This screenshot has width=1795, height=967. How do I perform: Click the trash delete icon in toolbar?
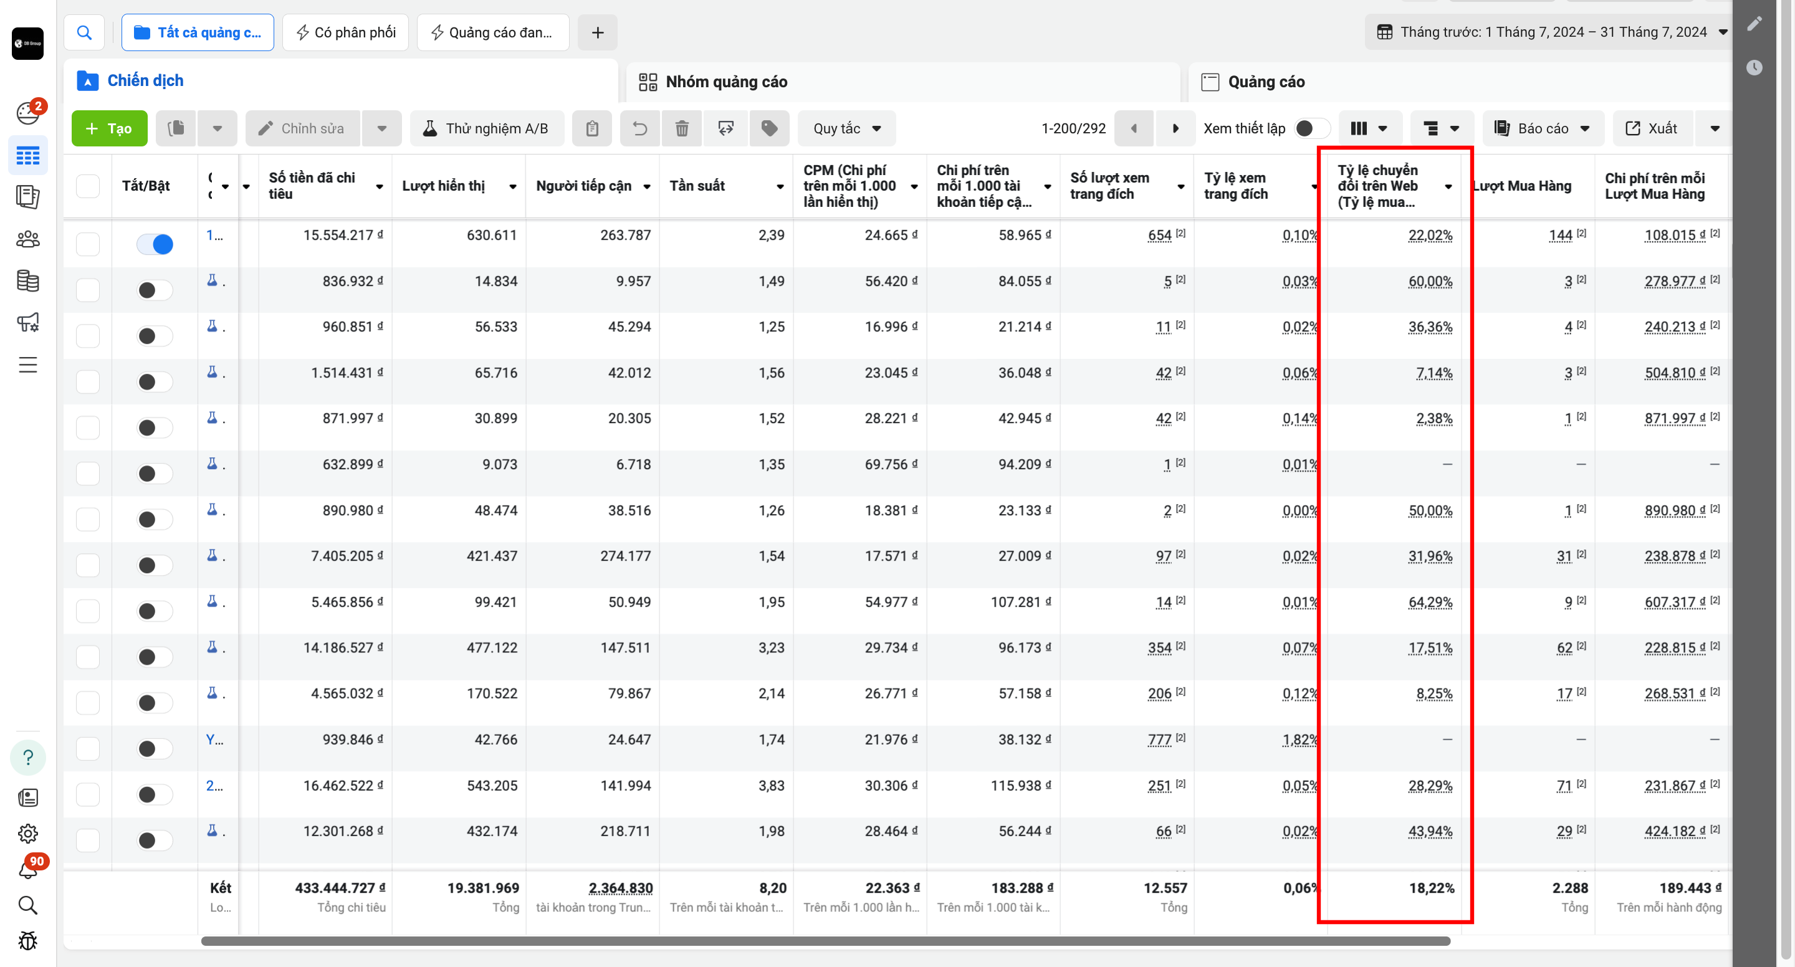(681, 128)
